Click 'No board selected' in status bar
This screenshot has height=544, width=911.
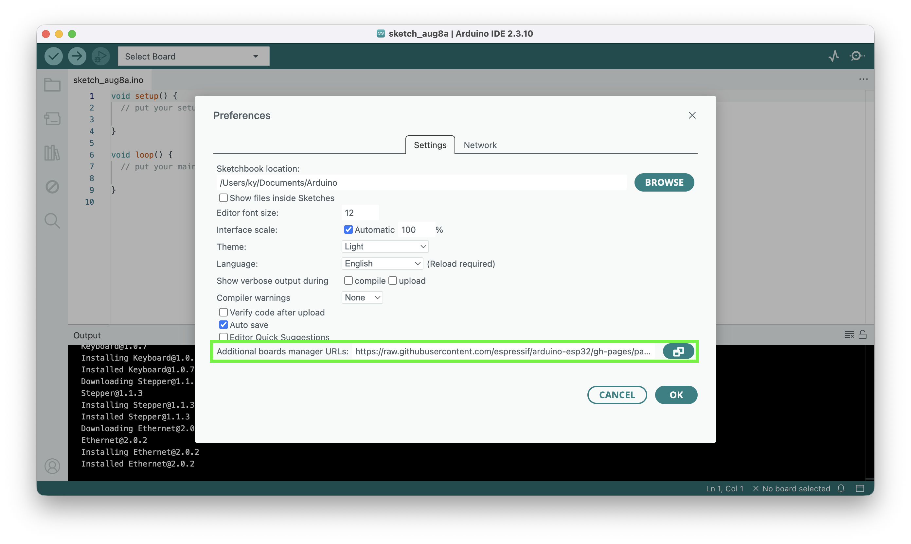coord(791,488)
